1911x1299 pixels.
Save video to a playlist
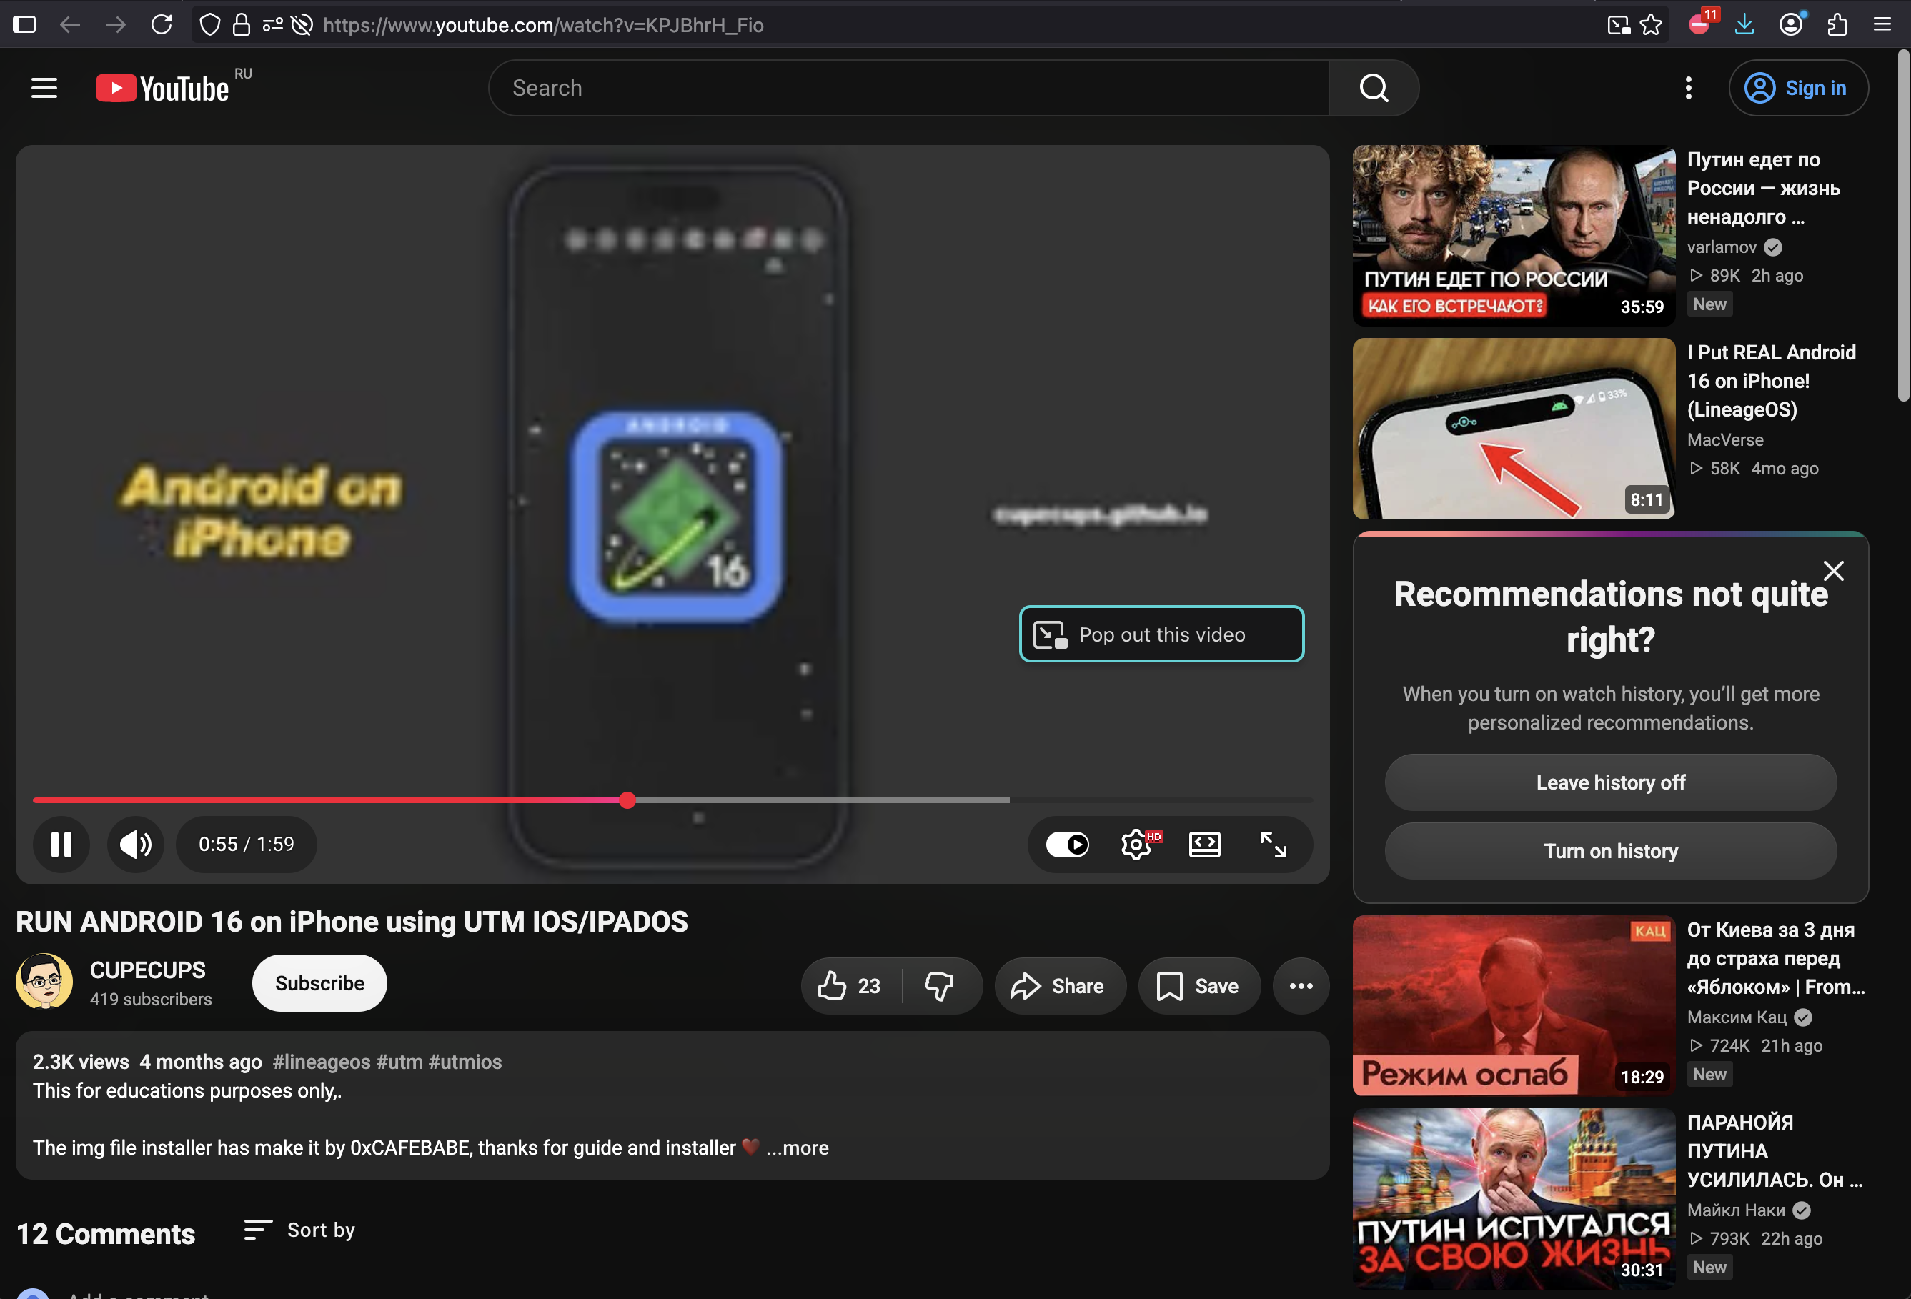pos(1199,986)
